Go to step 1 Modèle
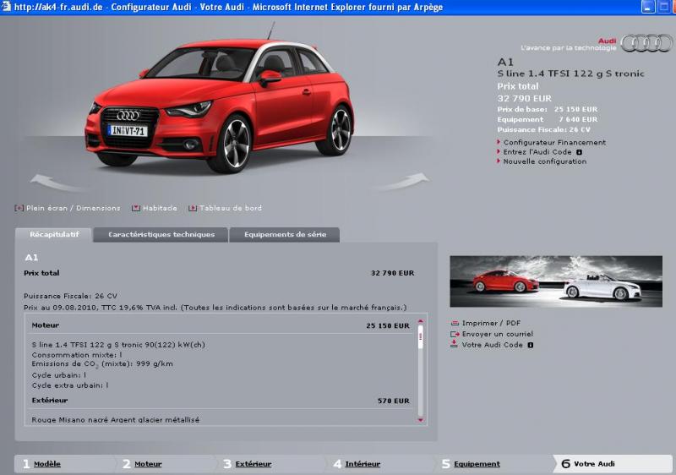The height and width of the screenshot is (475, 676). click(x=47, y=464)
